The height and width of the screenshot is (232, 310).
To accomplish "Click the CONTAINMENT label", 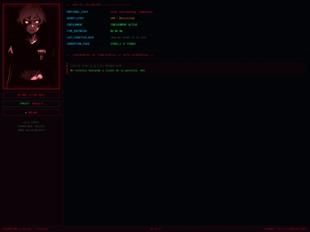I will click(75, 25).
